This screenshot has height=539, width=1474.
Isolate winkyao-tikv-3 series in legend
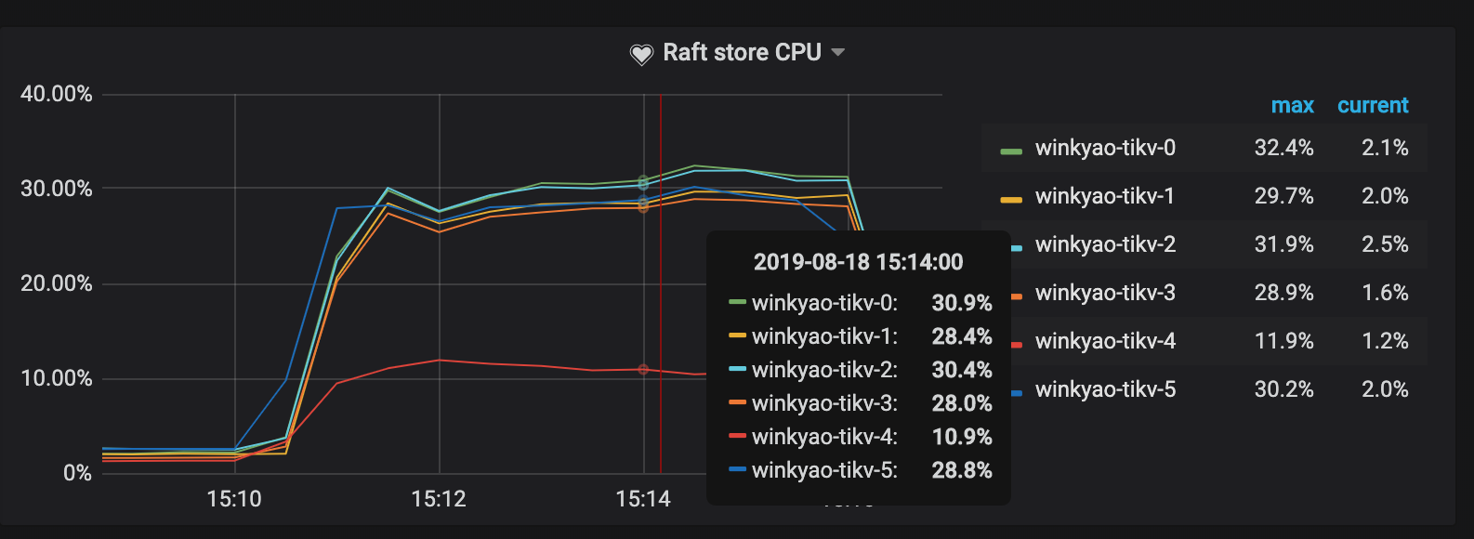(1105, 294)
